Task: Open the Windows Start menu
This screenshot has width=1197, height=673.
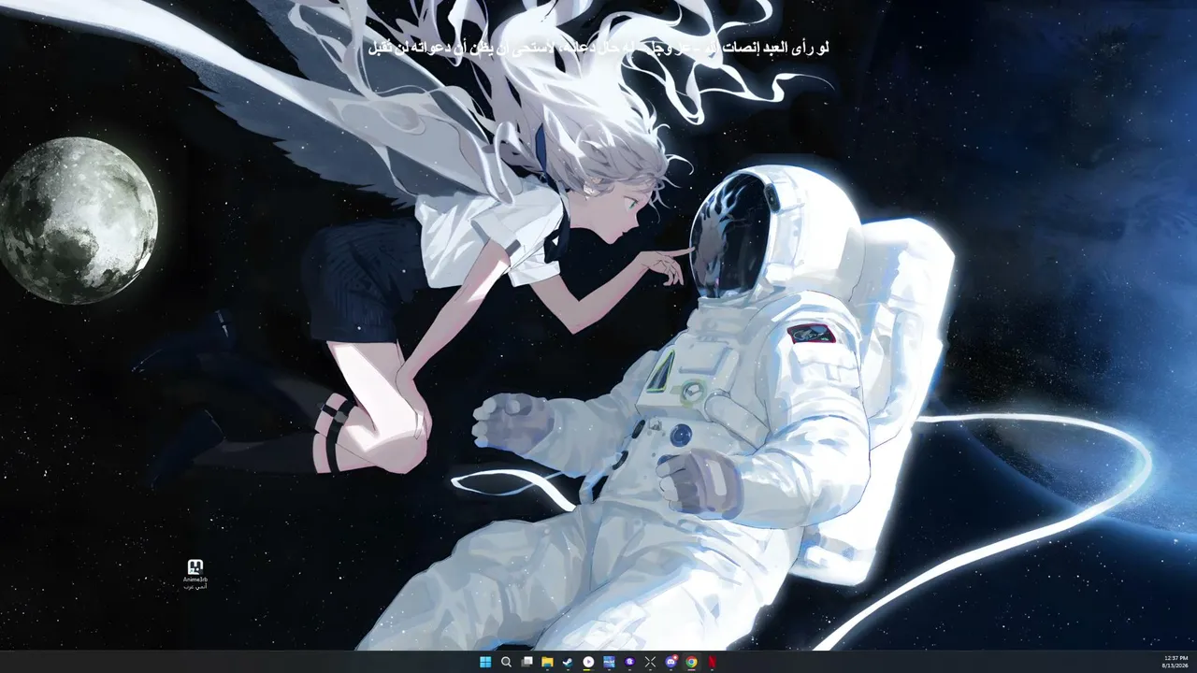Action: tap(485, 662)
